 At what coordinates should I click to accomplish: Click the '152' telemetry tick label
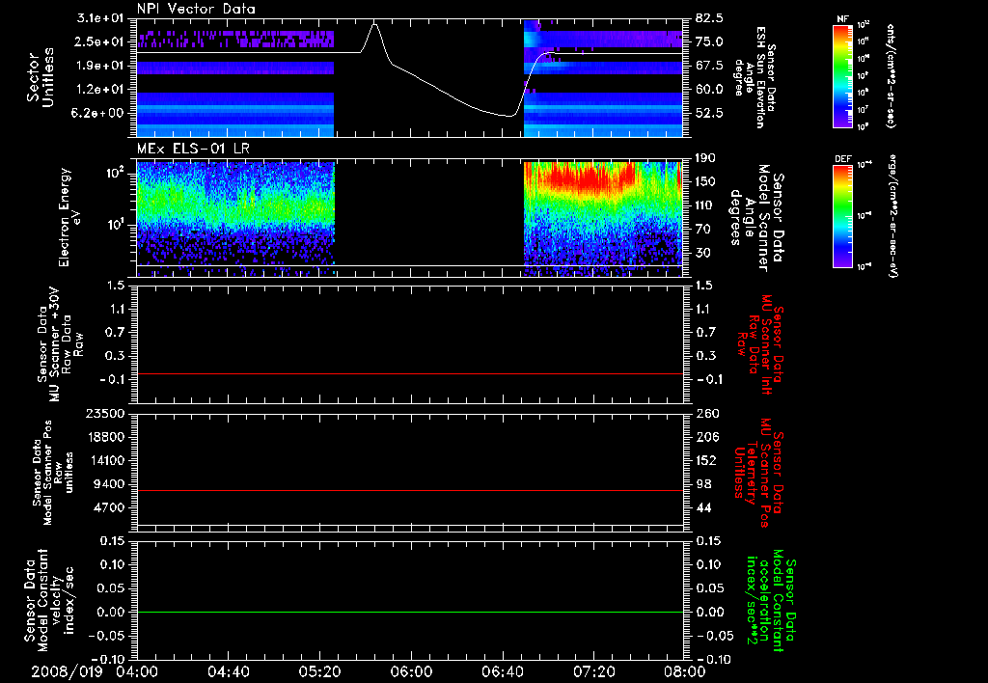(706, 460)
